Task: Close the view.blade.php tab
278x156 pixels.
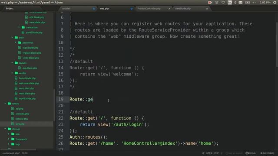Action: (207, 9)
